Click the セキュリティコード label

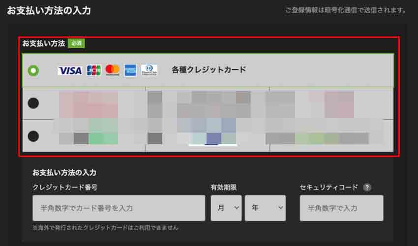point(329,187)
